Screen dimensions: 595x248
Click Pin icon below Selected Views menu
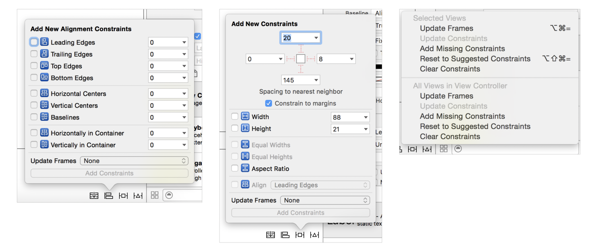pos(412,149)
